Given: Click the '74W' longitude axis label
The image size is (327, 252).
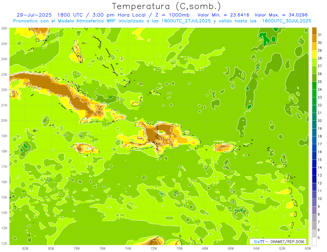Looking at the screenshot, I should 128,248.
